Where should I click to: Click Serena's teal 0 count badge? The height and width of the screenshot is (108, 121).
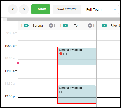pos(26,26)
